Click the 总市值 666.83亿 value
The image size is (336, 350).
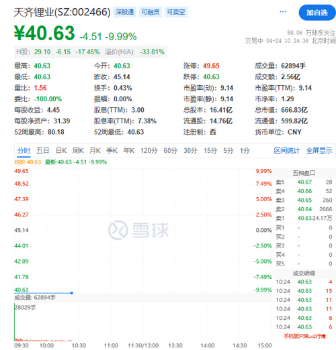coord(294,110)
